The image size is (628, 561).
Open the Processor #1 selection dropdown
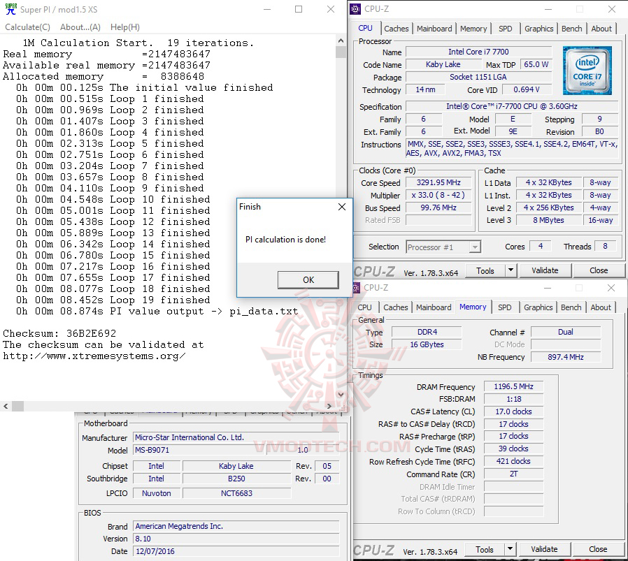pyautogui.click(x=443, y=247)
